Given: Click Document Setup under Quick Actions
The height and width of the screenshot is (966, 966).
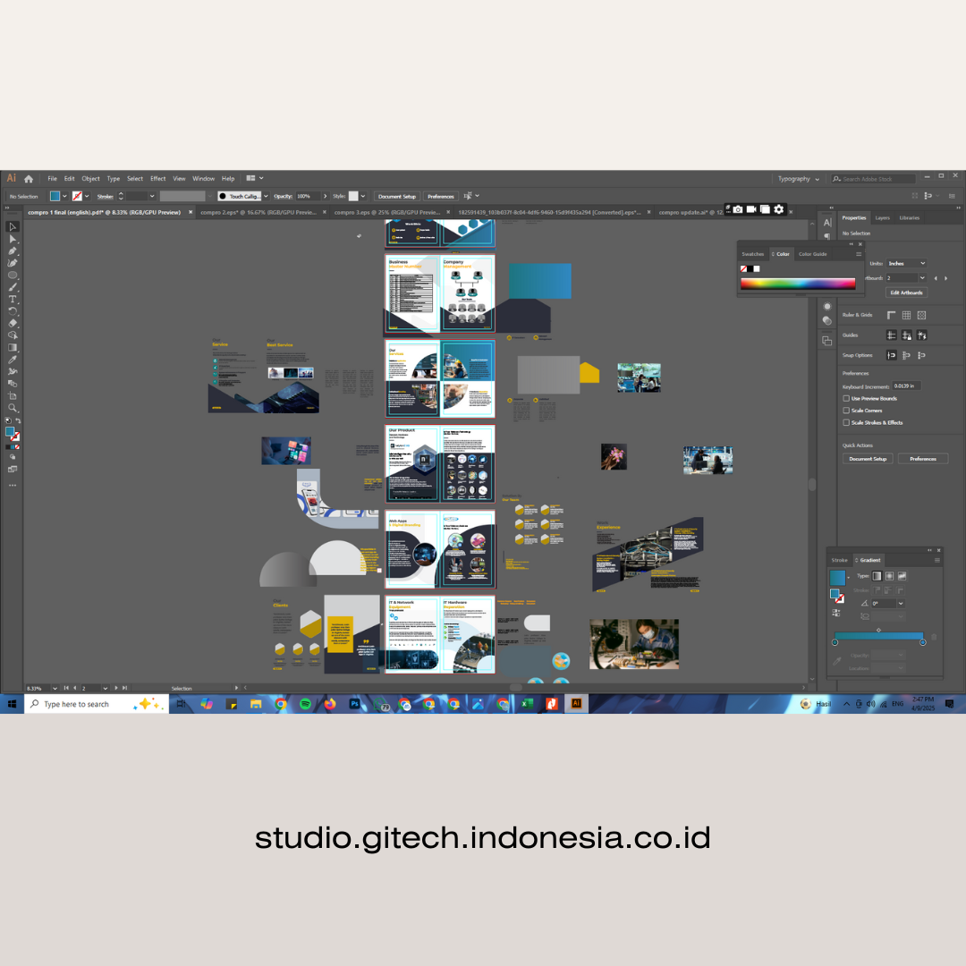Looking at the screenshot, I should (x=867, y=459).
